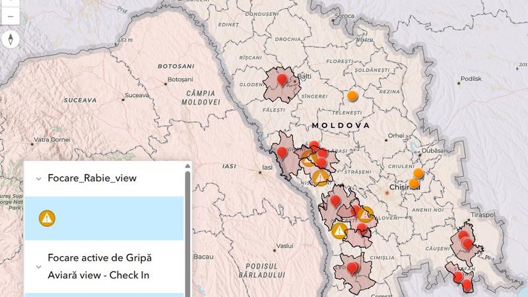Click the Focare_Rabie_view layer title

point(92,178)
